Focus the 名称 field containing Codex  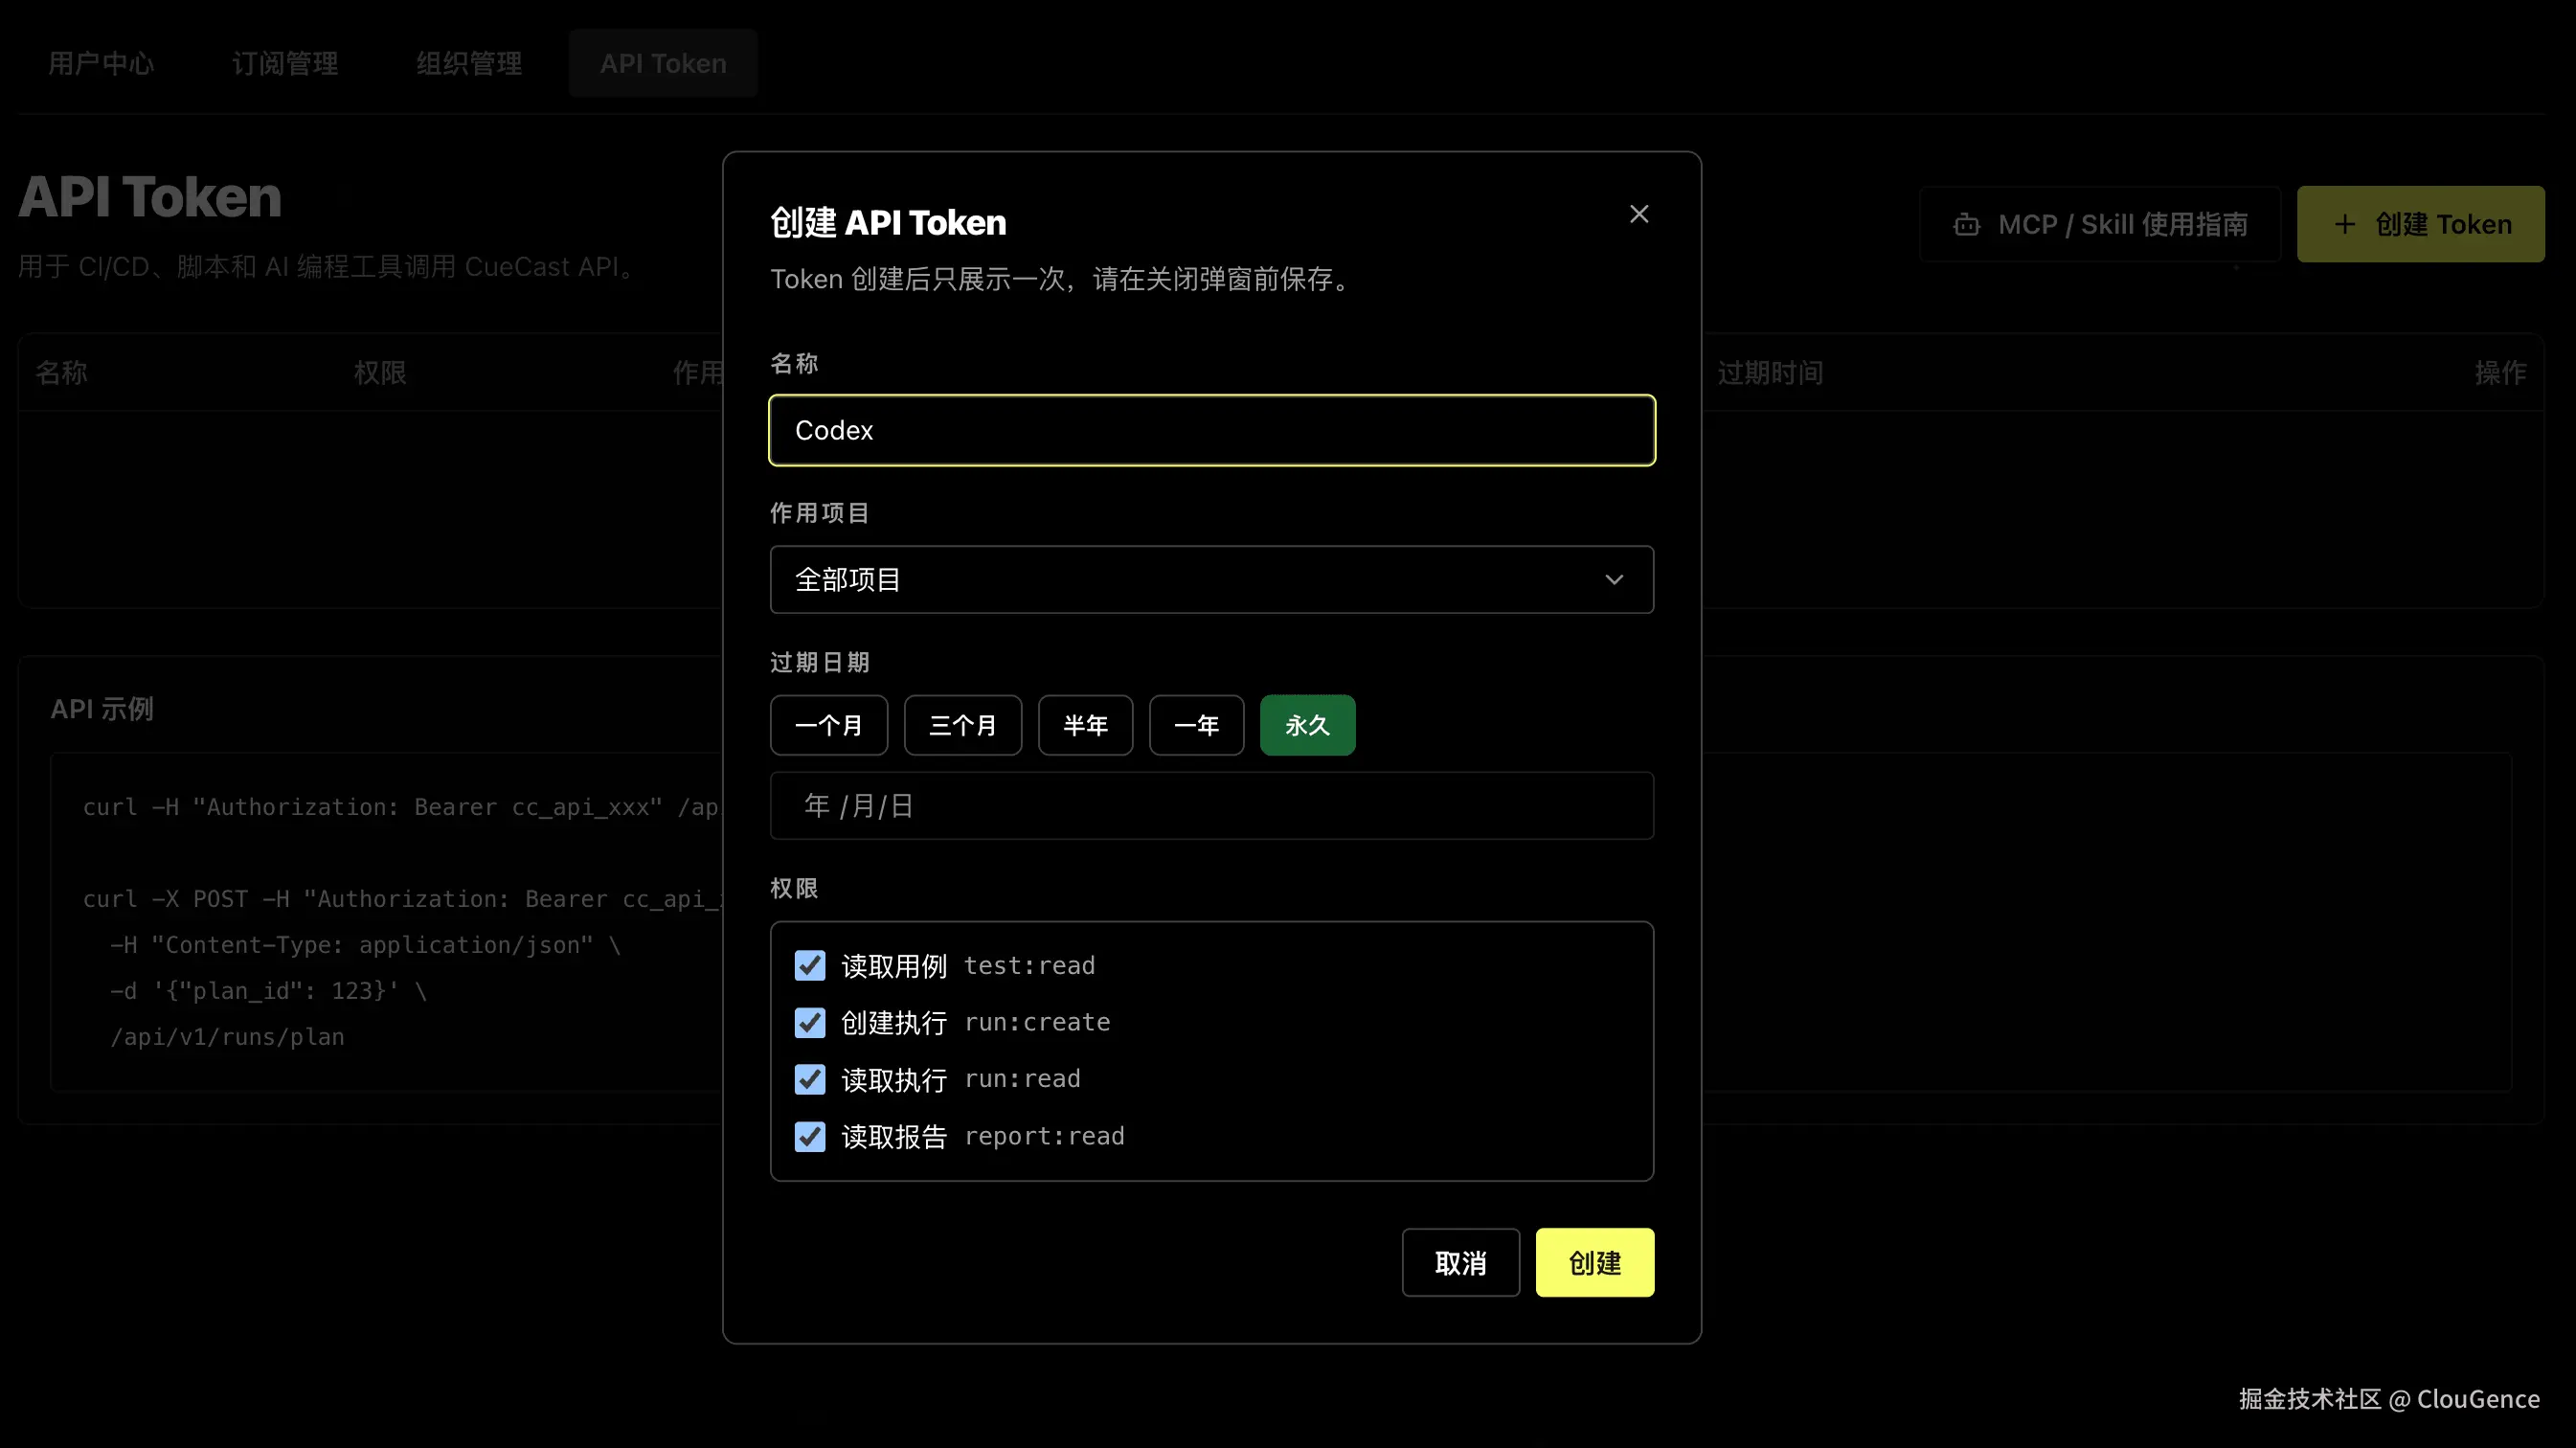click(1211, 430)
